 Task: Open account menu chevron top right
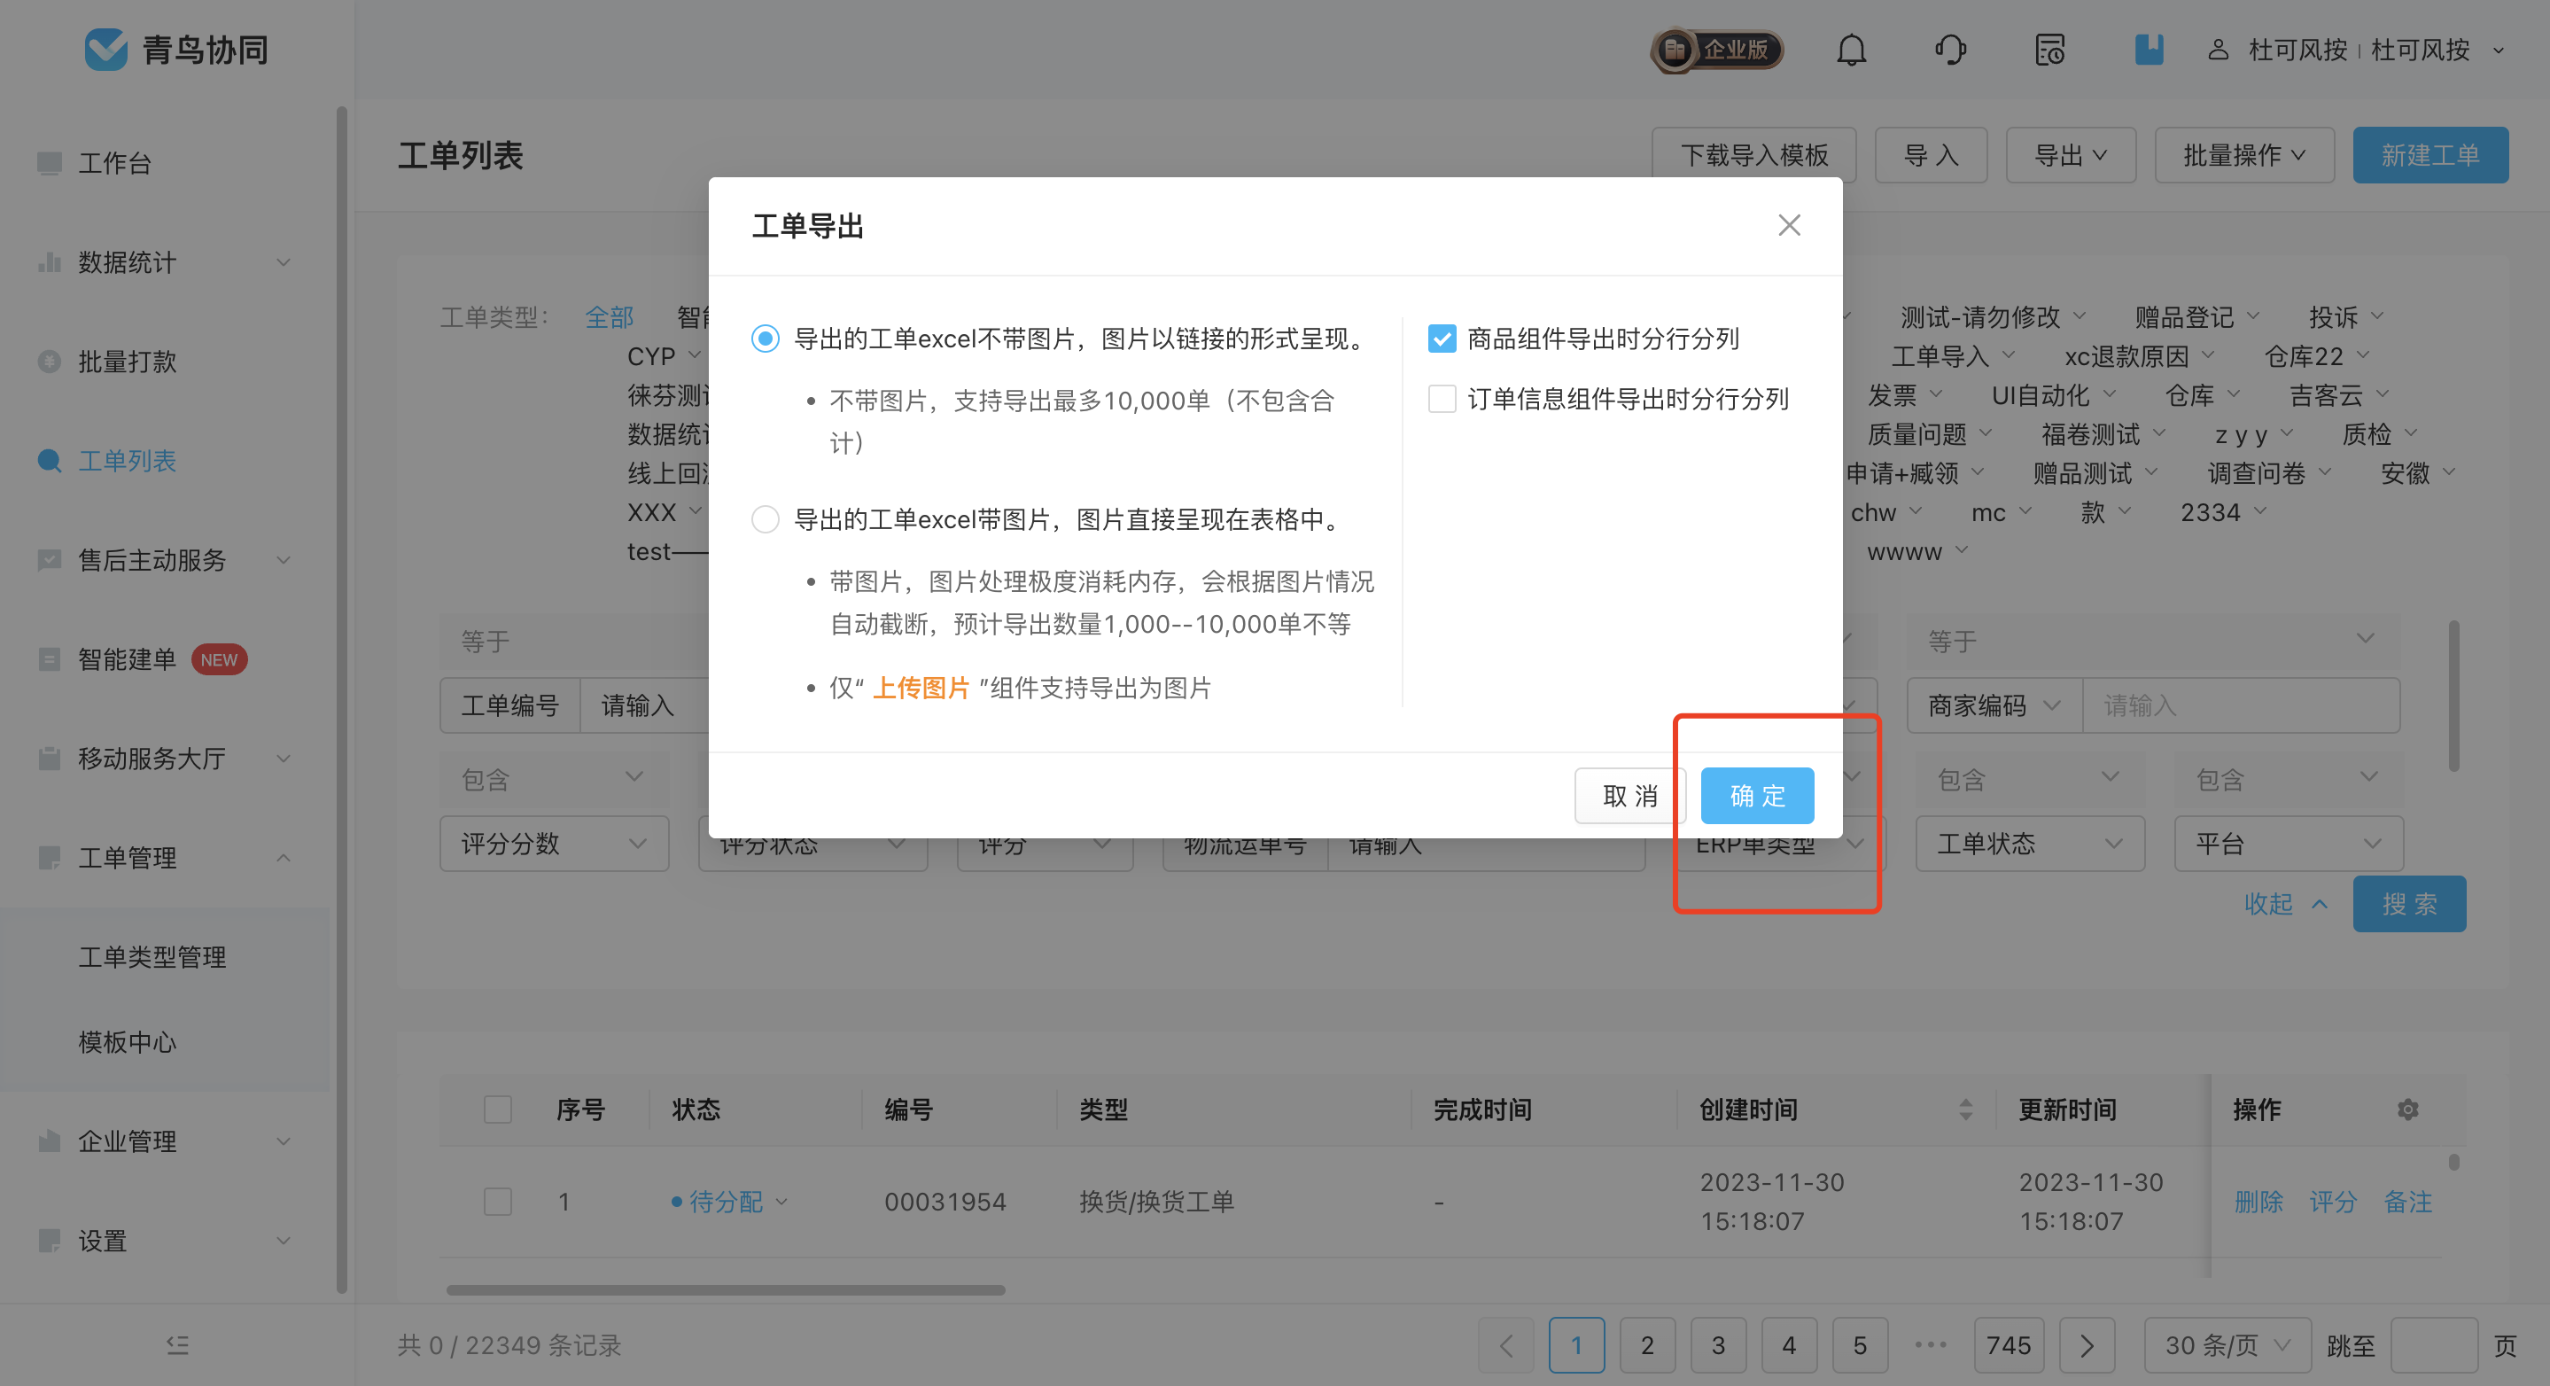pyautogui.click(x=2499, y=50)
